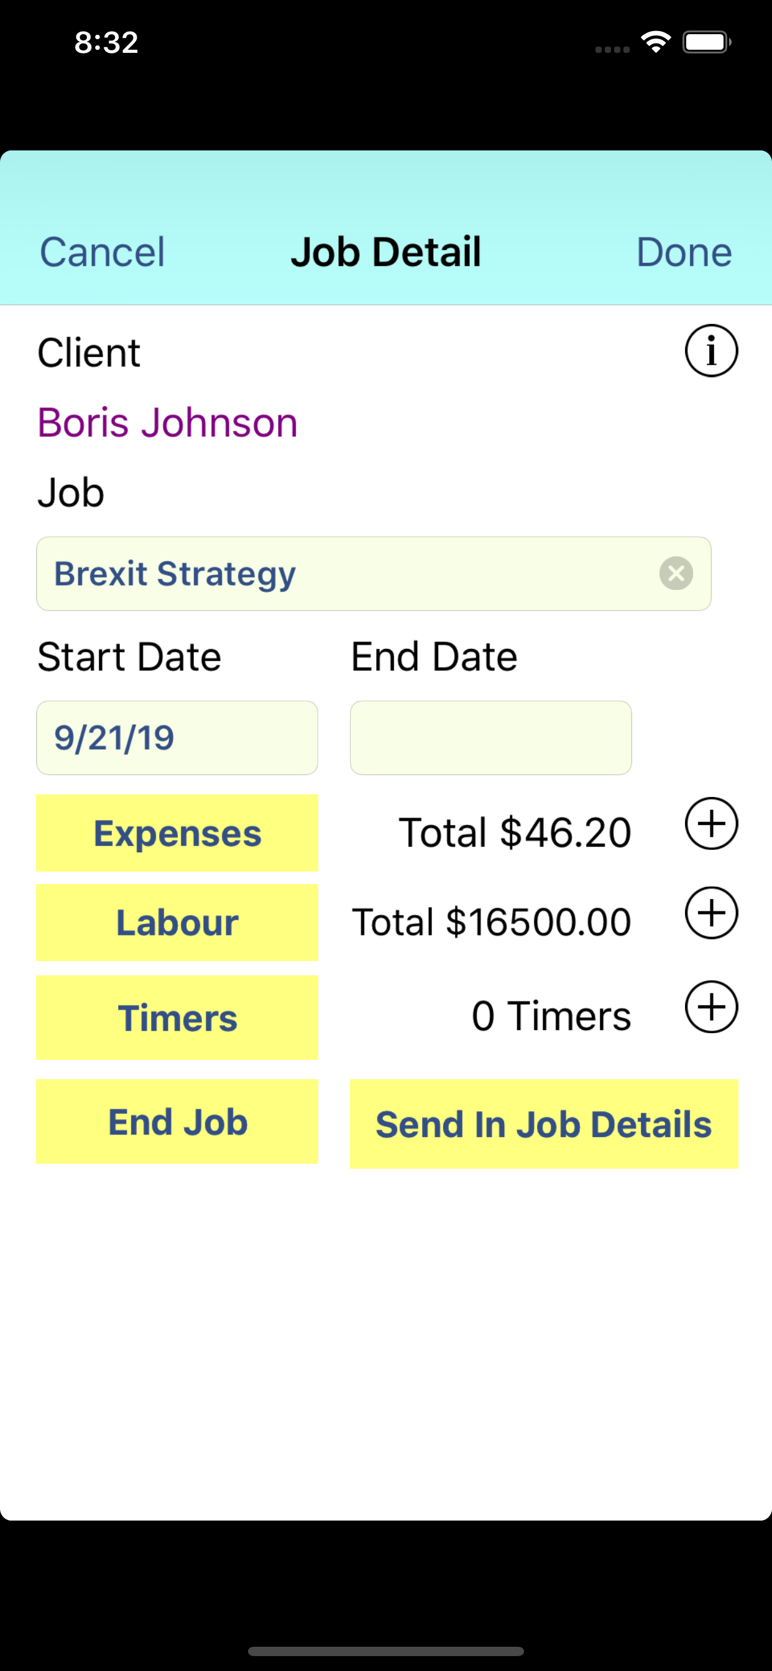Tap the battery indicator icon
Viewport: 772px width, 1671px height.
click(x=707, y=42)
